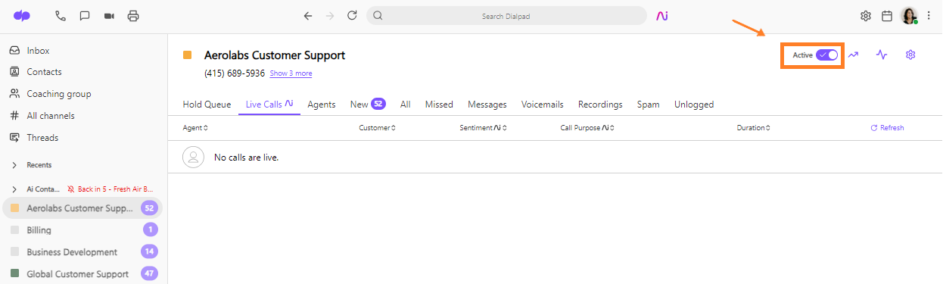This screenshot has width=943, height=284.
Task: Sort by Sentiment column
Action: (x=483, y=128)
